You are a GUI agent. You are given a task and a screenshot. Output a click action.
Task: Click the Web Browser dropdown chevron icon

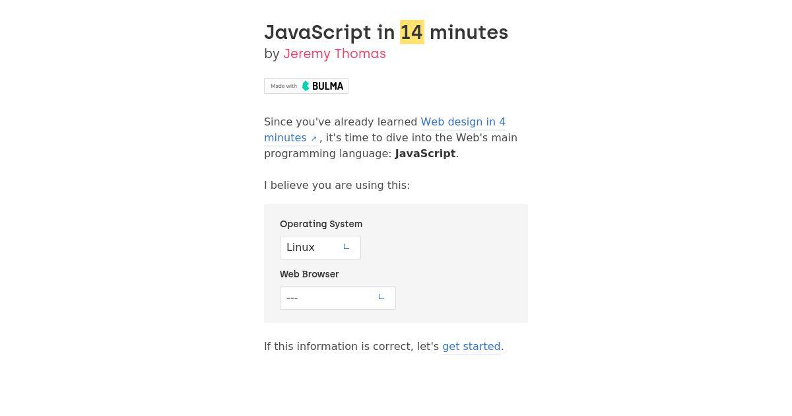pos(381,296)
